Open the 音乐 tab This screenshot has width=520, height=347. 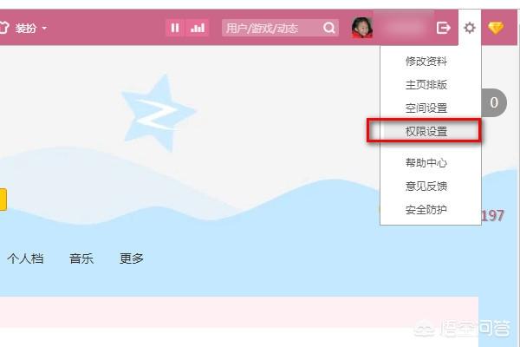81,259
